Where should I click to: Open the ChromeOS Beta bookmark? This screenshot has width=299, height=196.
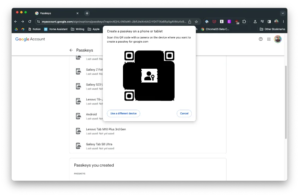coord(215,29)
